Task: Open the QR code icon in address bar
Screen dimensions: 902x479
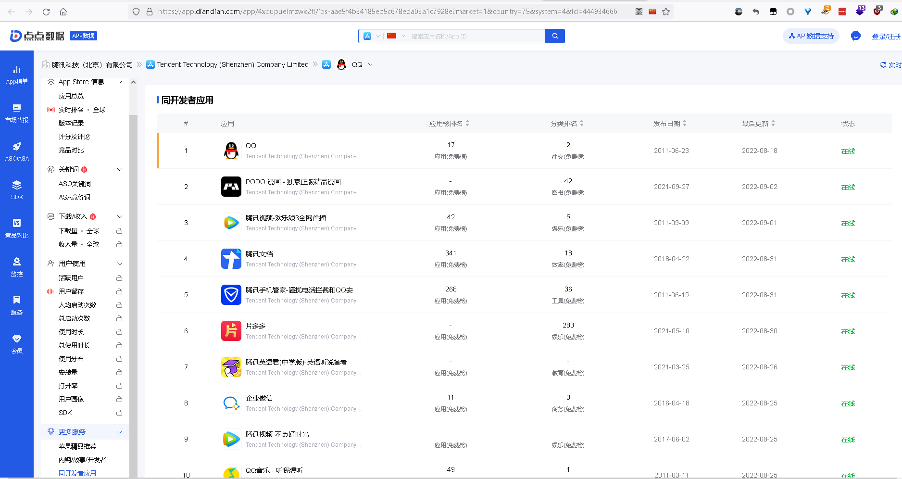Action: pyautogui.click(x=639, y=12)
